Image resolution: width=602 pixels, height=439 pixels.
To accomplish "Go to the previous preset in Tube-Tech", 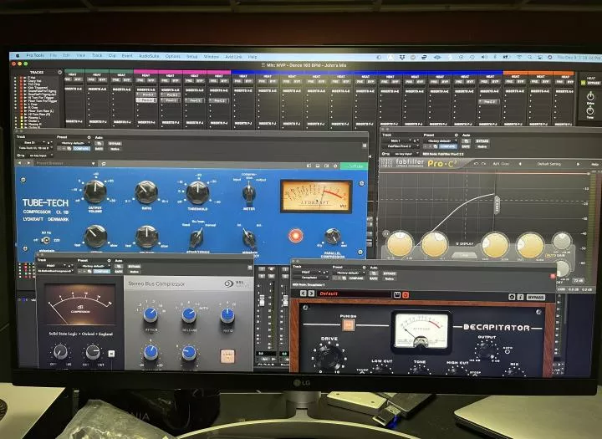I will (x=20, y=163).
